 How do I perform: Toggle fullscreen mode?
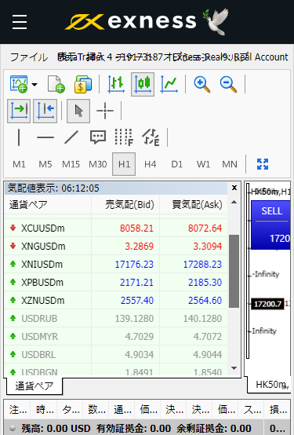click(x=263, y=164)
